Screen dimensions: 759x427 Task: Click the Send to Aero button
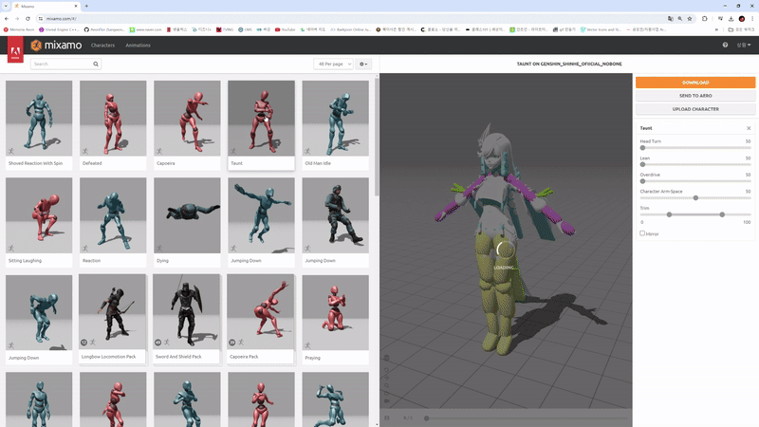(x=695, y=96)
